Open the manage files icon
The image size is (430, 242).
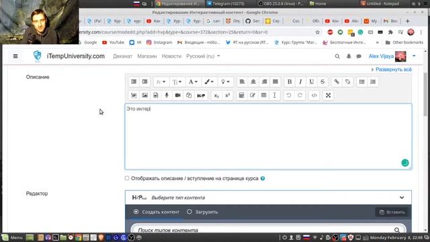click(189, 95)
